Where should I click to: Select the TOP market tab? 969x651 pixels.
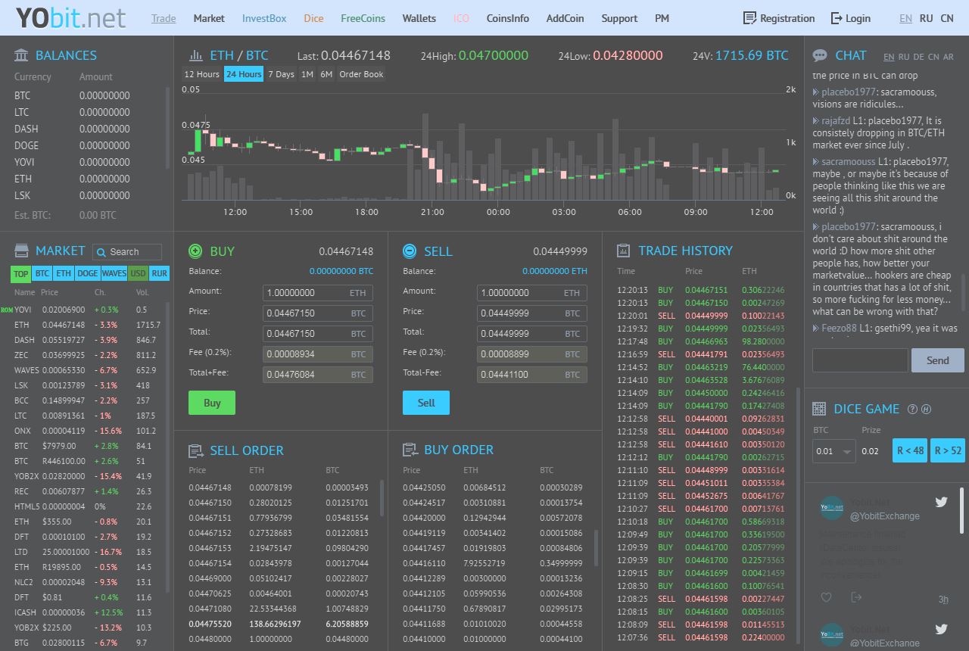[21, 273]
